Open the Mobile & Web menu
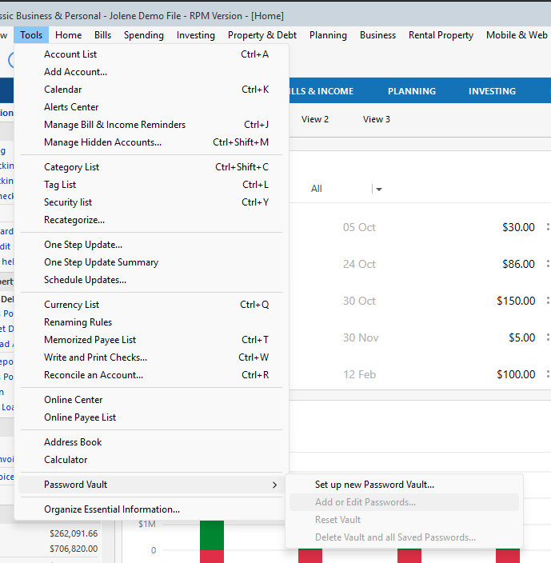The image size is (551, 563). tap(517, 35)
